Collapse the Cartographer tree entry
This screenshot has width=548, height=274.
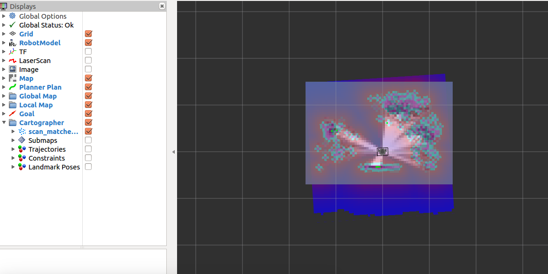tap(4, 122)
